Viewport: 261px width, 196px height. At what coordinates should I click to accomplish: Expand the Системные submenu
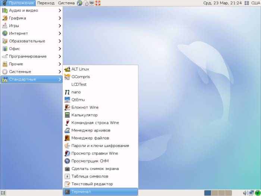pyautogui.click(x=31, y=72)
